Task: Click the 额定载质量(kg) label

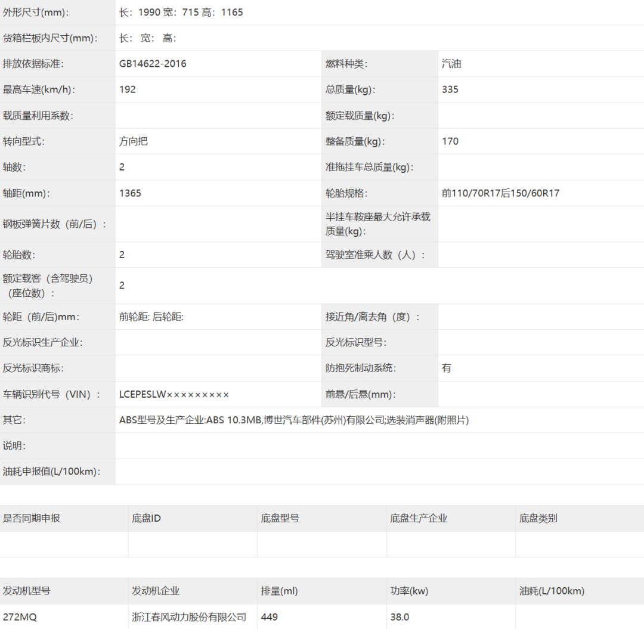Action: (x=360, y=116)
